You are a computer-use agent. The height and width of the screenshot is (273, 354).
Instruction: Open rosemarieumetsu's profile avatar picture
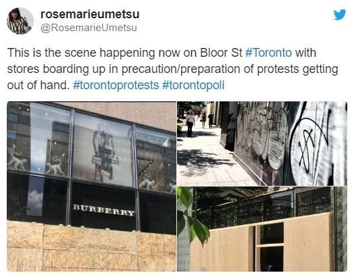tap(20, 21)
